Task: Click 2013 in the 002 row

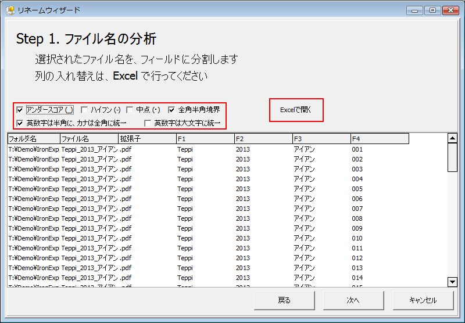Action: (x=243, y=159)
